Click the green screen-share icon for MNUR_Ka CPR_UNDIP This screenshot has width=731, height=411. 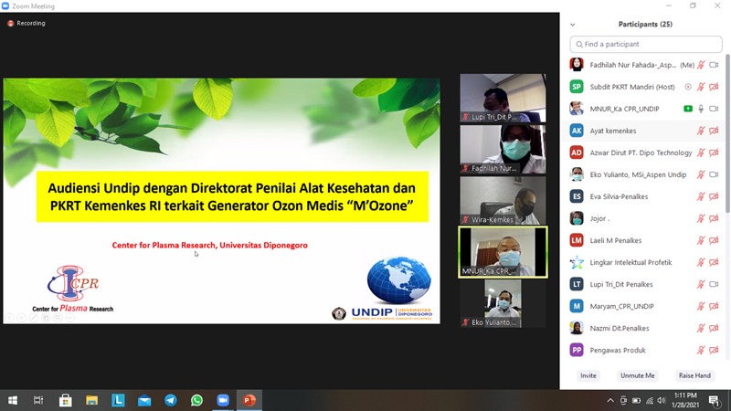(688, 109)
